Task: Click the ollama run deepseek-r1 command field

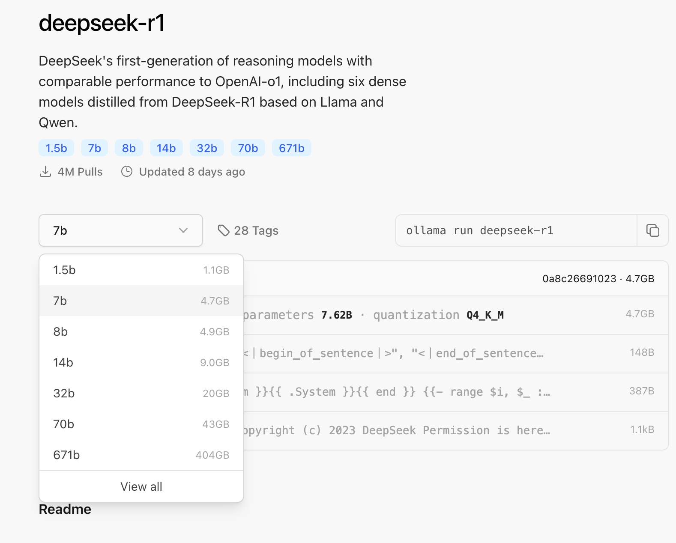Action: [x=516, y=230]
